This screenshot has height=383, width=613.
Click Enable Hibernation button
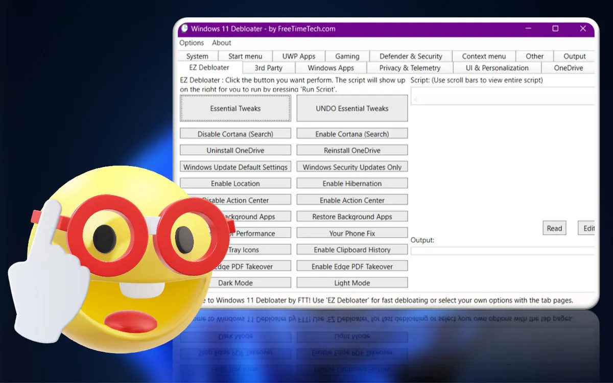352,183
